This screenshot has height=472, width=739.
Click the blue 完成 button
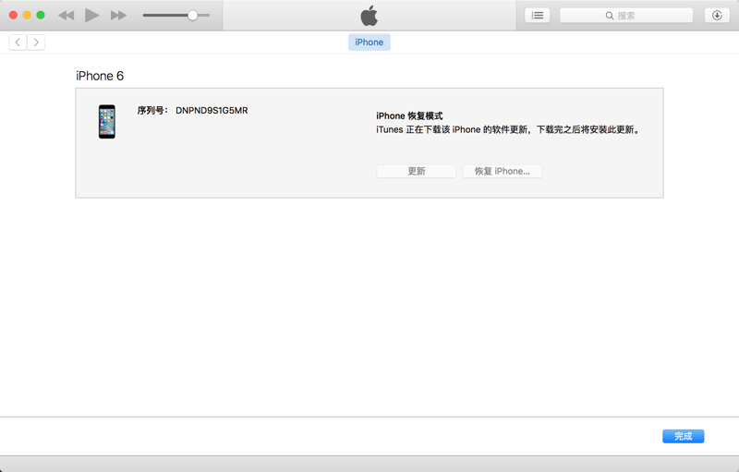pos(683,436)
